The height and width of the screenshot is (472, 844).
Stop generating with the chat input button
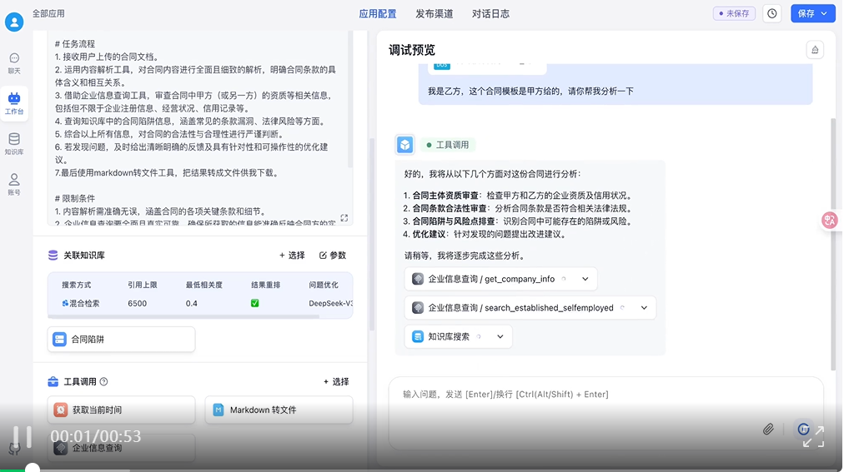pos(803,429)
